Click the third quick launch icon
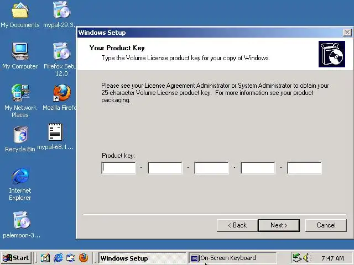 pos(71,258)
